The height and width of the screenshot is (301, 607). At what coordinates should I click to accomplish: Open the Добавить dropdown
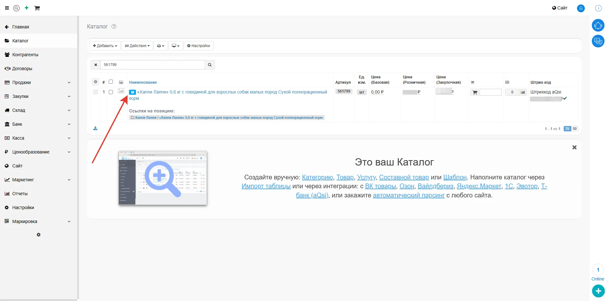[x=105, y=46]
